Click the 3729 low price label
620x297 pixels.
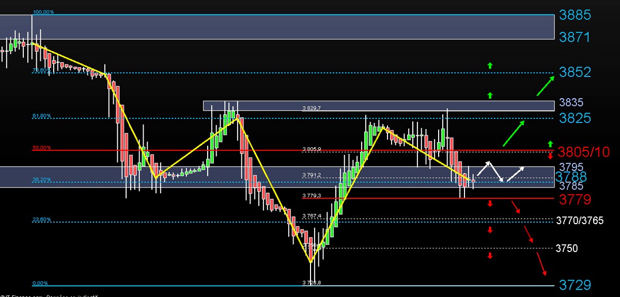click(575, 285)
